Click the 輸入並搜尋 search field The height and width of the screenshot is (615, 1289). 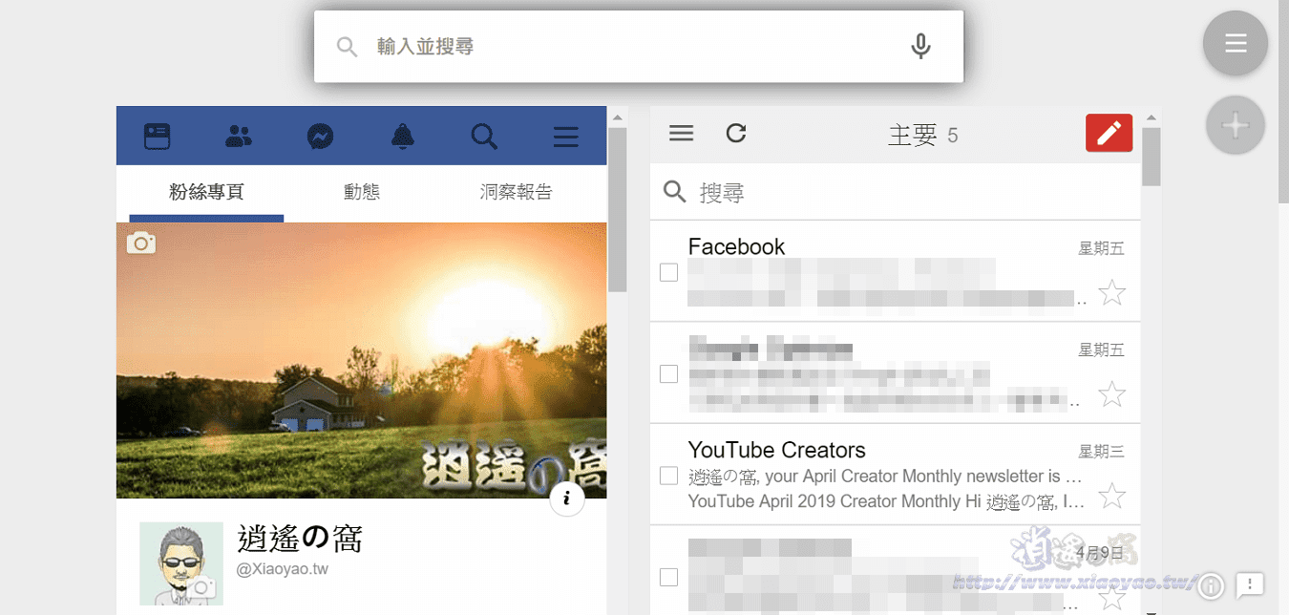638,47
